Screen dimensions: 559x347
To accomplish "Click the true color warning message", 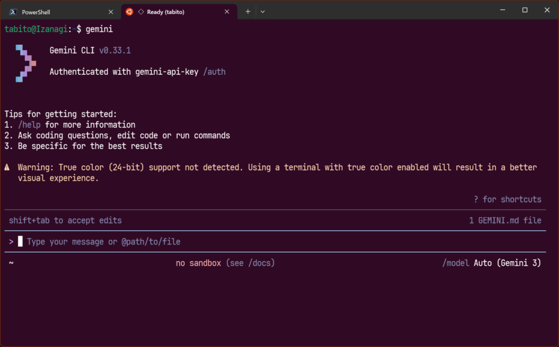I will [277, 172].
